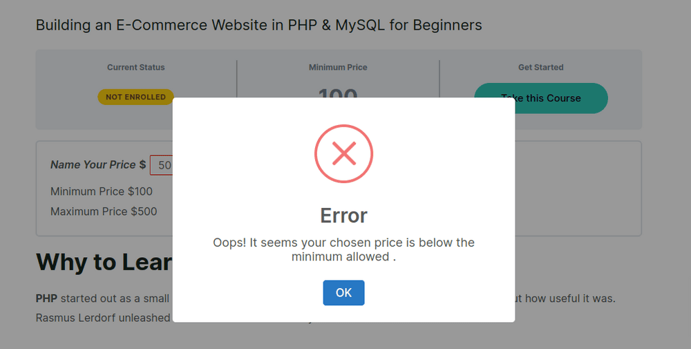Click the Maximum Price $500 line
691x349 pixels.
(x=104, y=211)
